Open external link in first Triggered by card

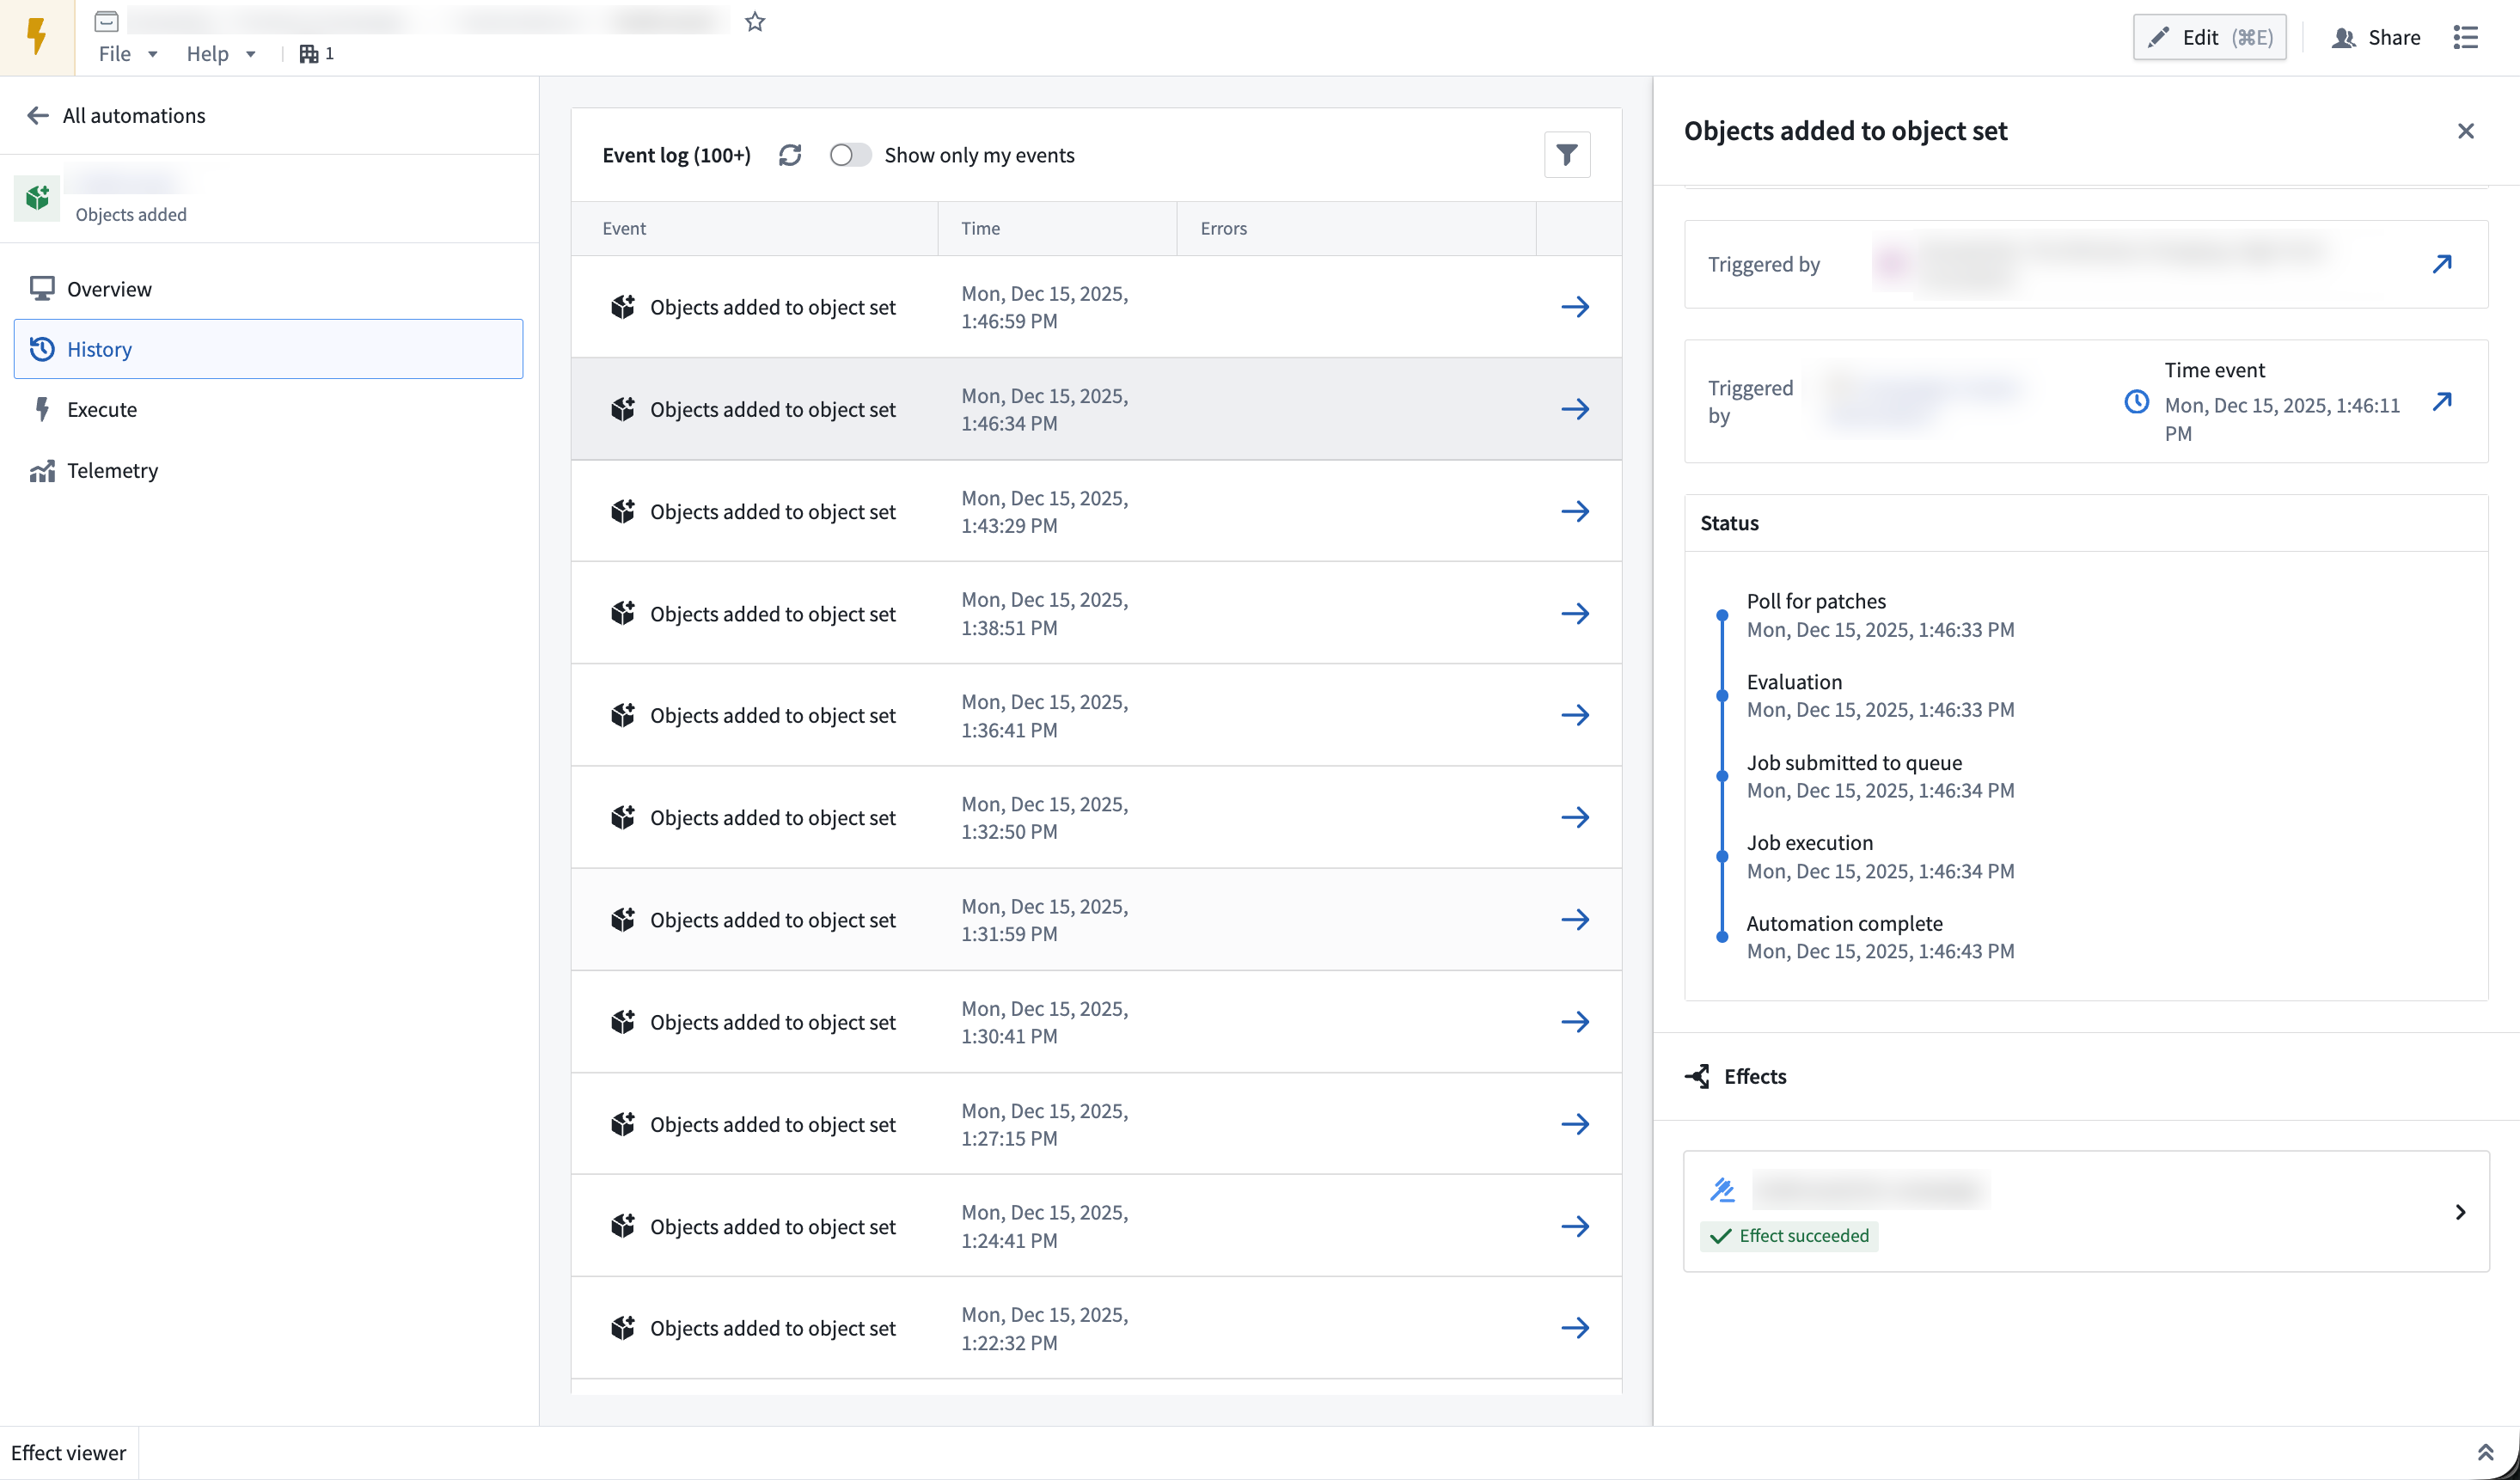[x=2442, y=264]
